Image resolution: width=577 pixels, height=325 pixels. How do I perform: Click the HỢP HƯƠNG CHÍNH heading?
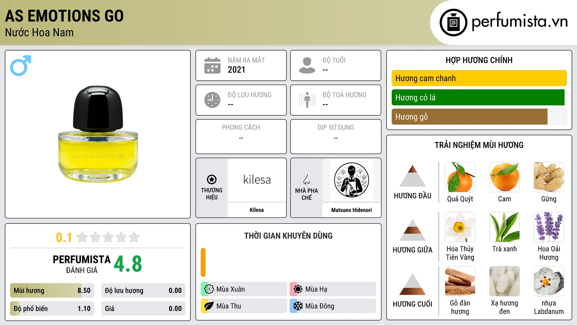(479, 60)
